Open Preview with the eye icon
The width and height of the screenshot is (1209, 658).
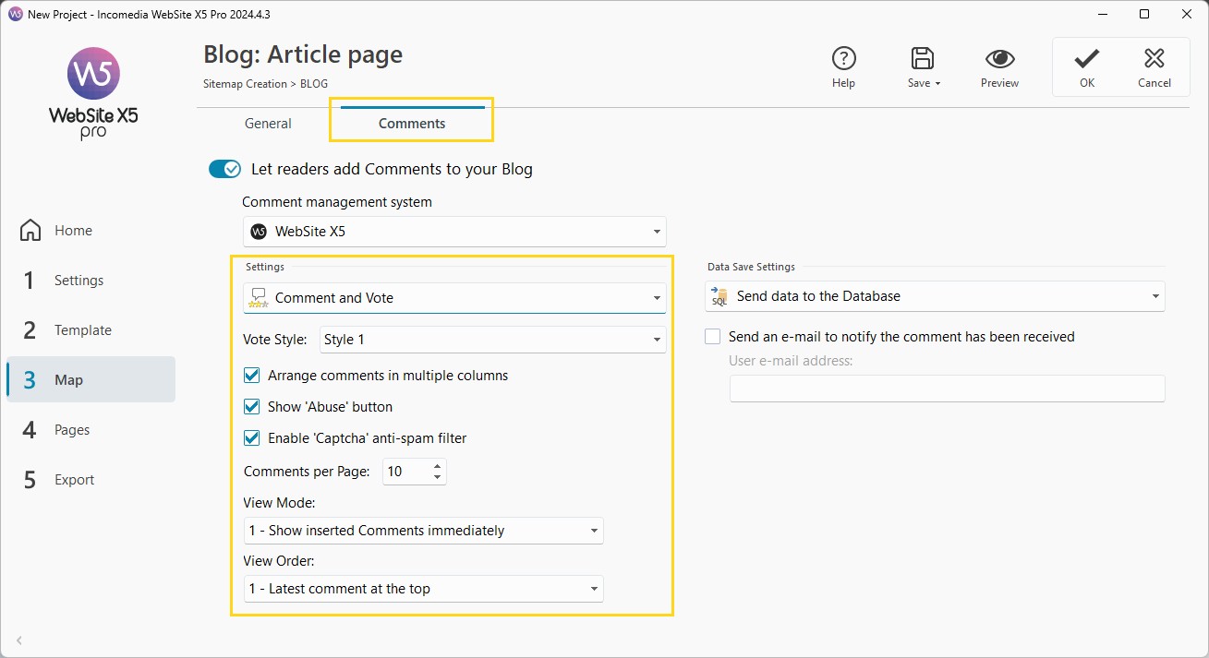pos(999,59)
